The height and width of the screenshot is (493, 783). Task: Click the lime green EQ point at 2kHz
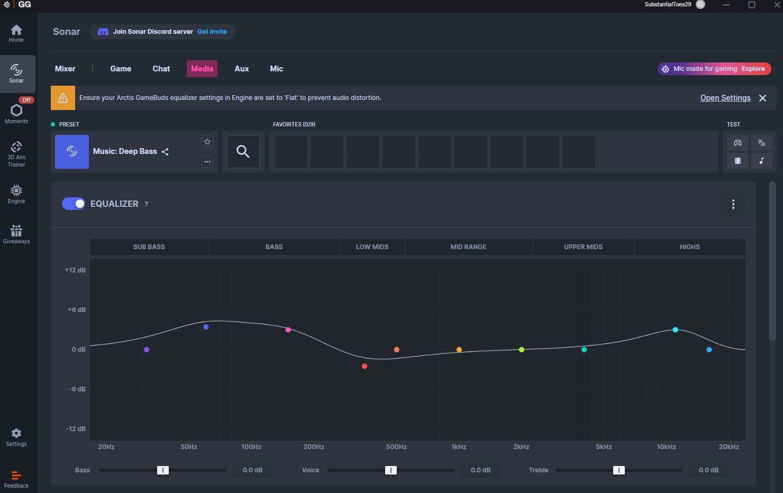click(522, 350)
